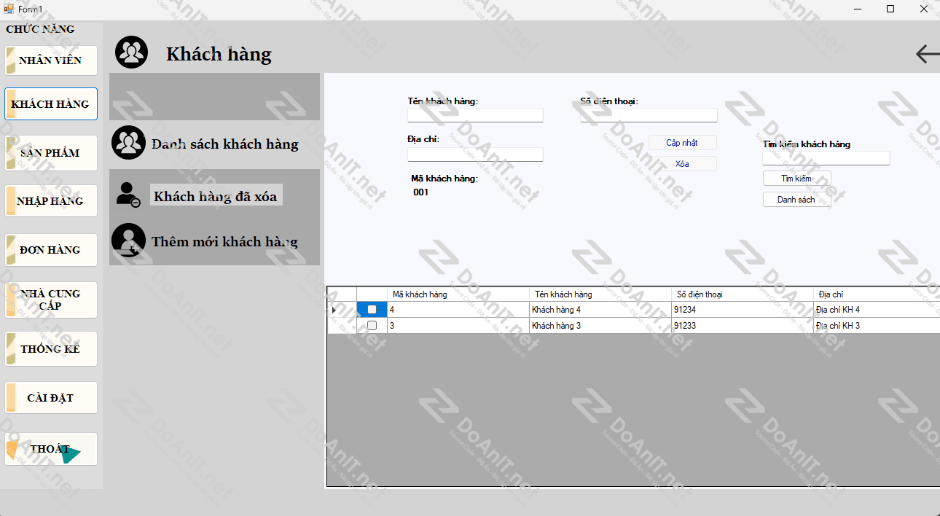
Task: Click the Danh sách khách hàng icon
Action: pyautogui.click(x=128, y=143)
